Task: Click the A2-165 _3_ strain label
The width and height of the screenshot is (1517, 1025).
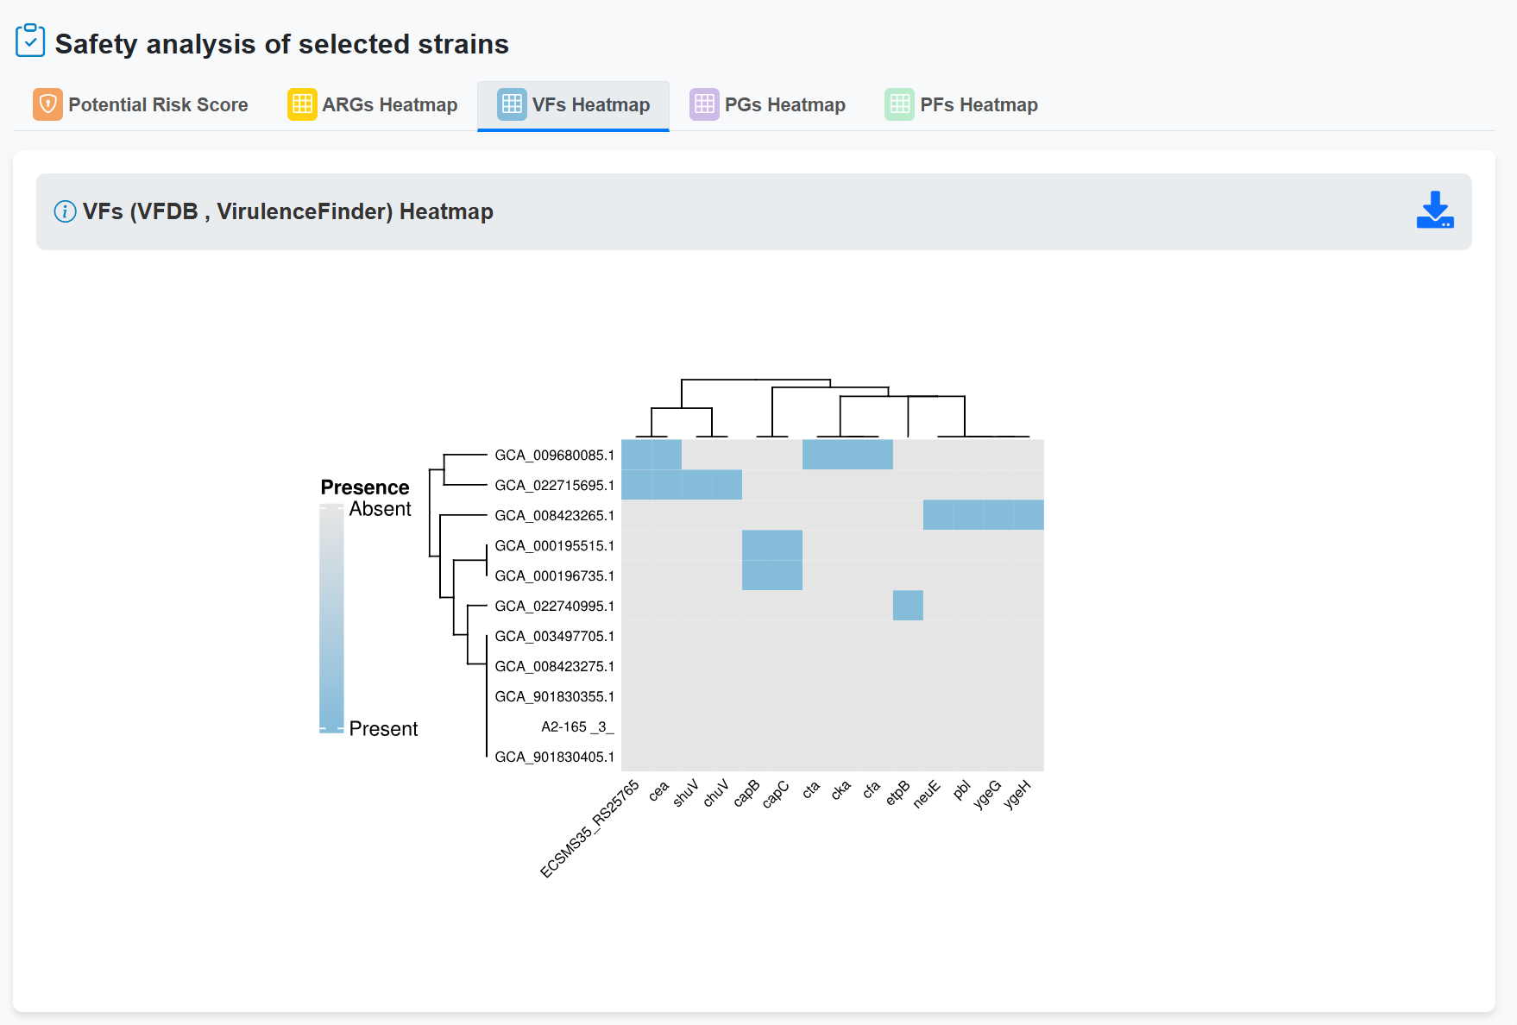Action: coord(577,726)
